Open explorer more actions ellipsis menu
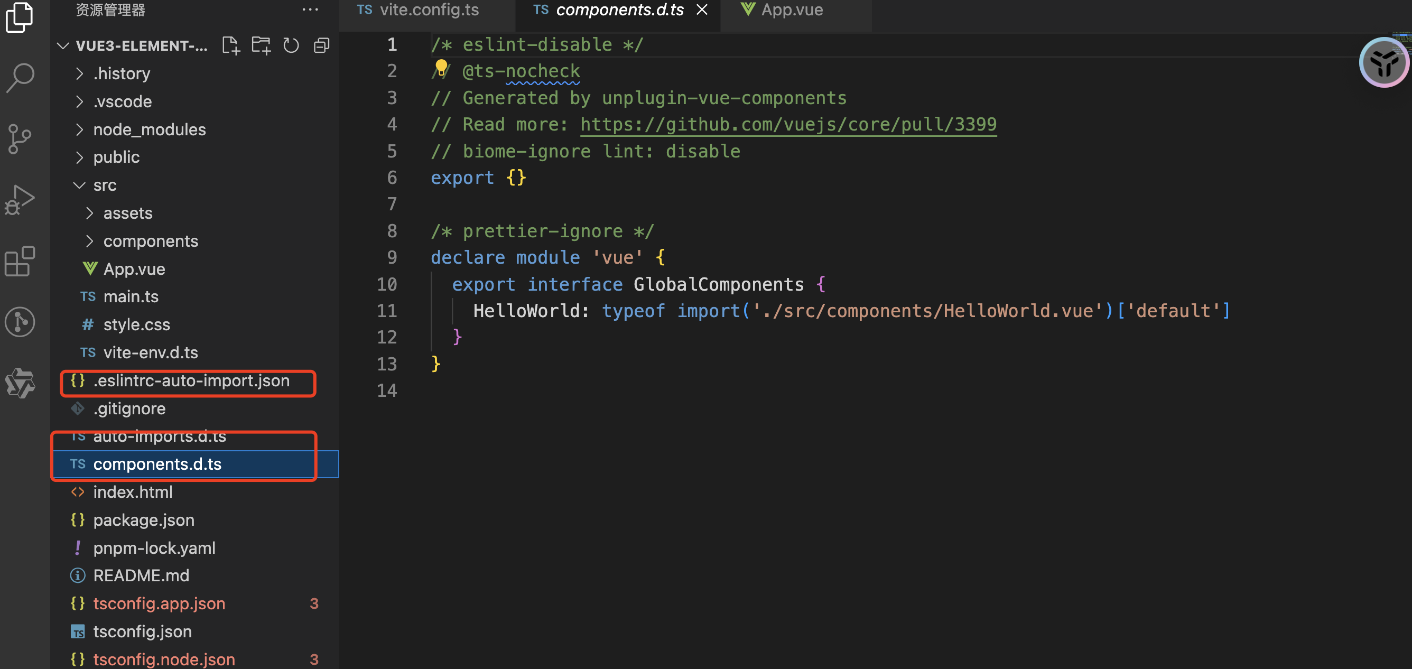This screenshot has height=669, width=1412. [310, 10]
